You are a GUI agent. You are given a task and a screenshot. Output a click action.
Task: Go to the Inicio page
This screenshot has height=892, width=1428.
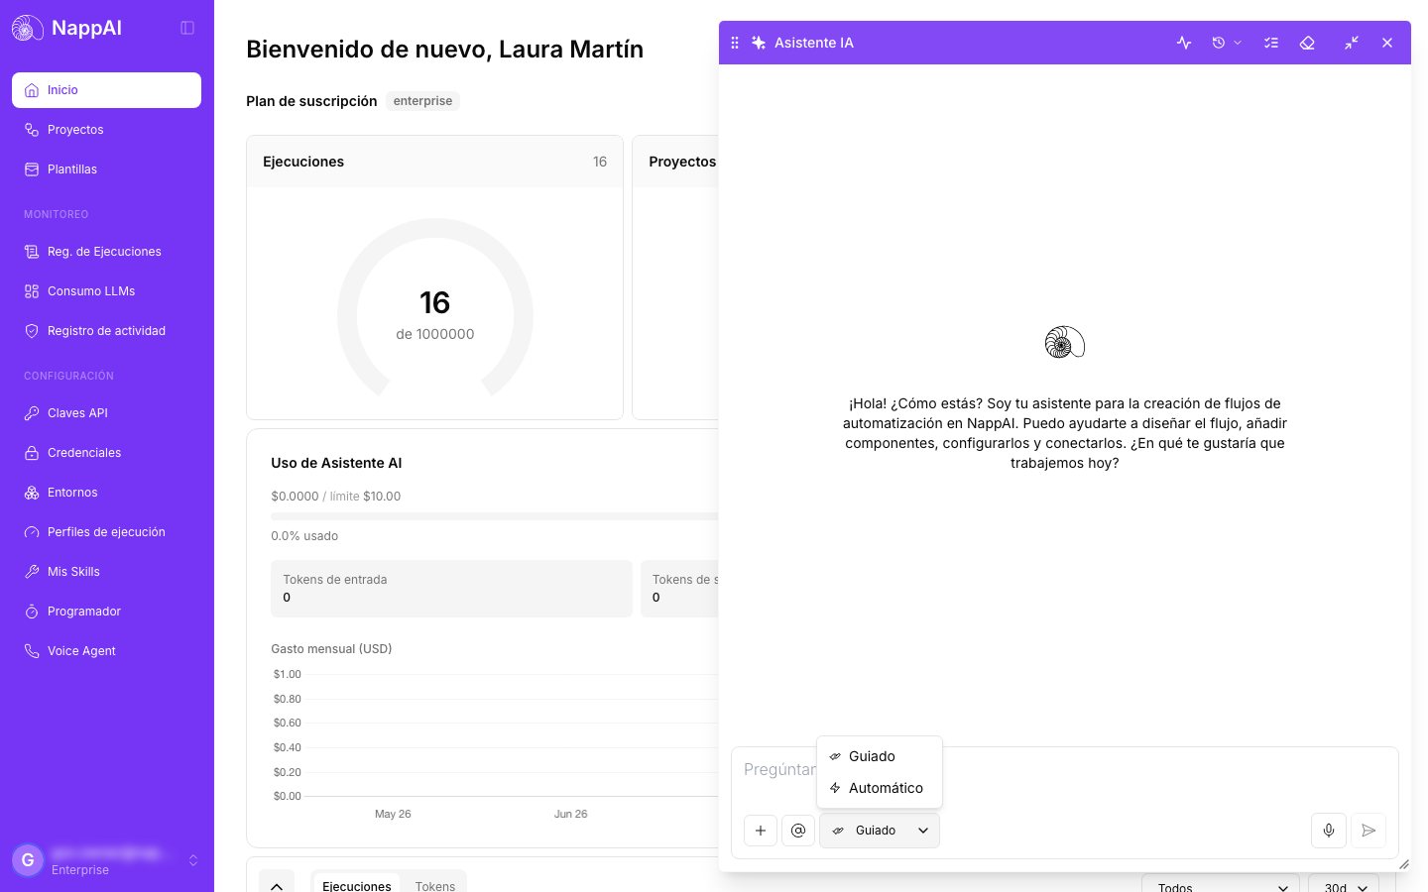click(x=106, y=90)
